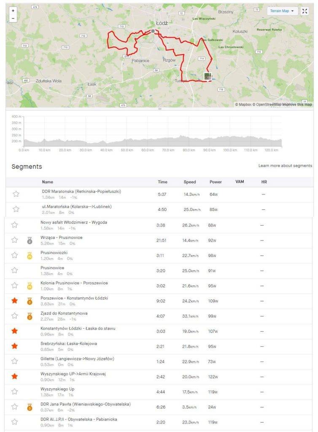Unstar the Porszewice - Konstantynów Łódzki segment
The image size is (318, 432).
[15, 301]
